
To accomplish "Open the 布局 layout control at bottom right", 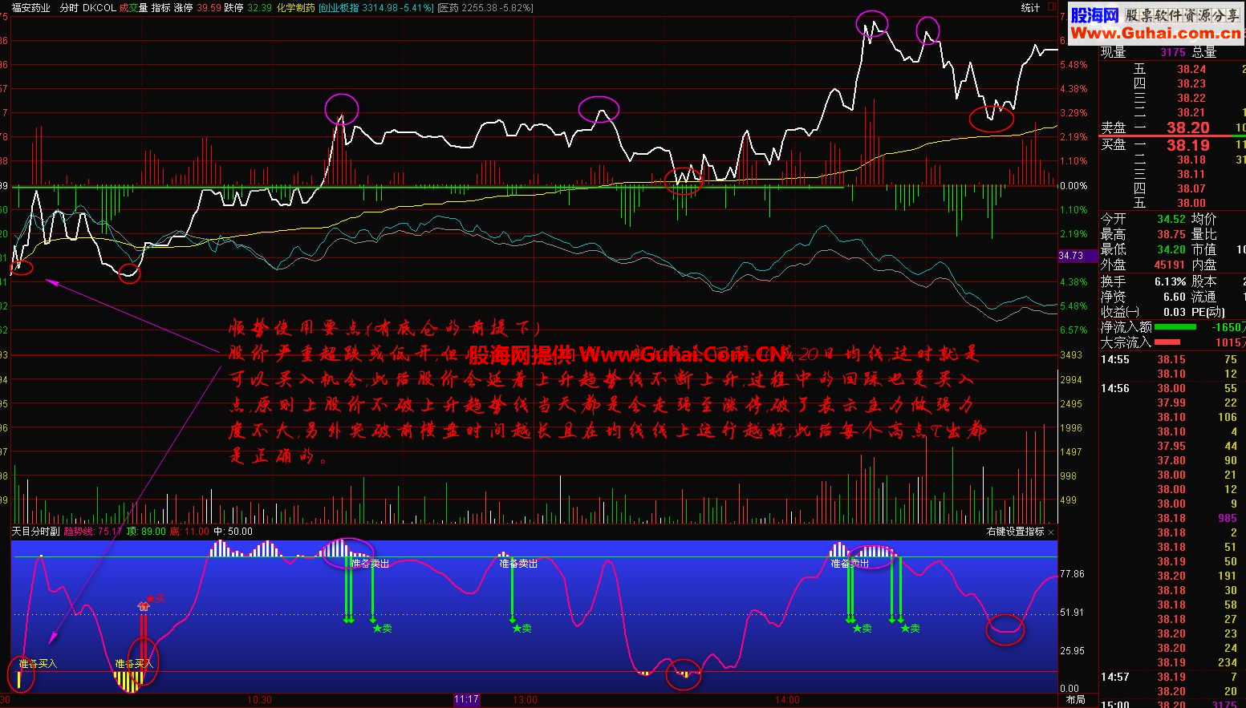I will pyautogui.click(x=1075, y=699).
